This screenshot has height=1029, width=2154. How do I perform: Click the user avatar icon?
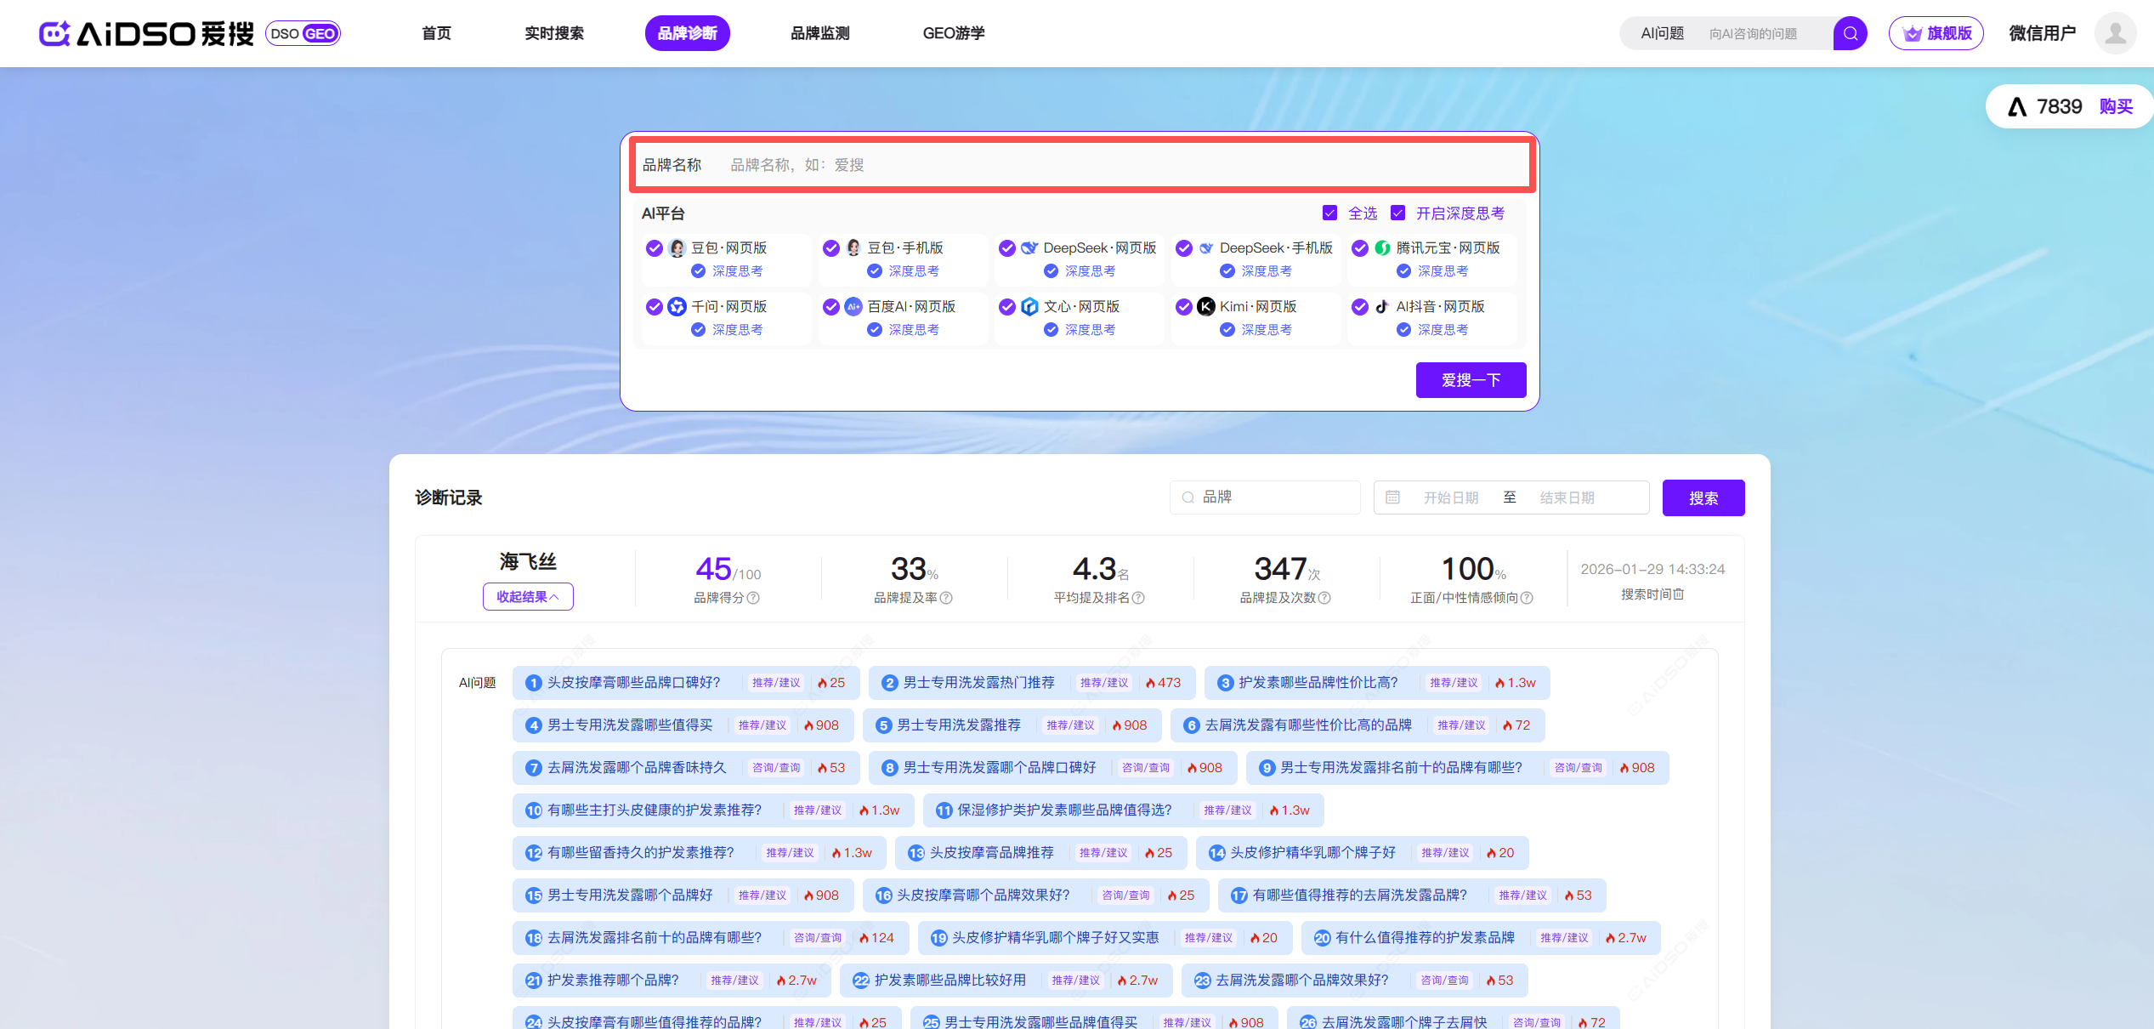point(2115,33)
